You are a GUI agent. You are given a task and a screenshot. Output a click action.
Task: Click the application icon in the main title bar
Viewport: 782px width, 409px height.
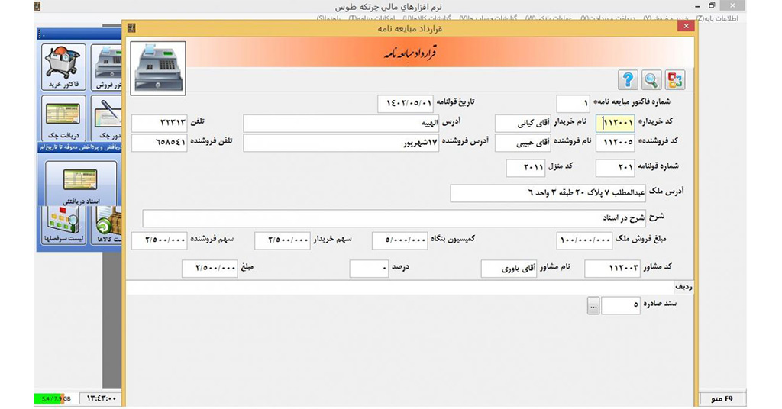click(37, 6)
